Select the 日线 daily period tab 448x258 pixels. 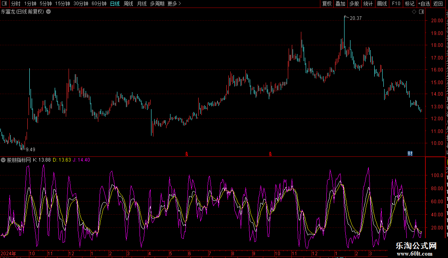pyautogui.click(x=115, y=4)
